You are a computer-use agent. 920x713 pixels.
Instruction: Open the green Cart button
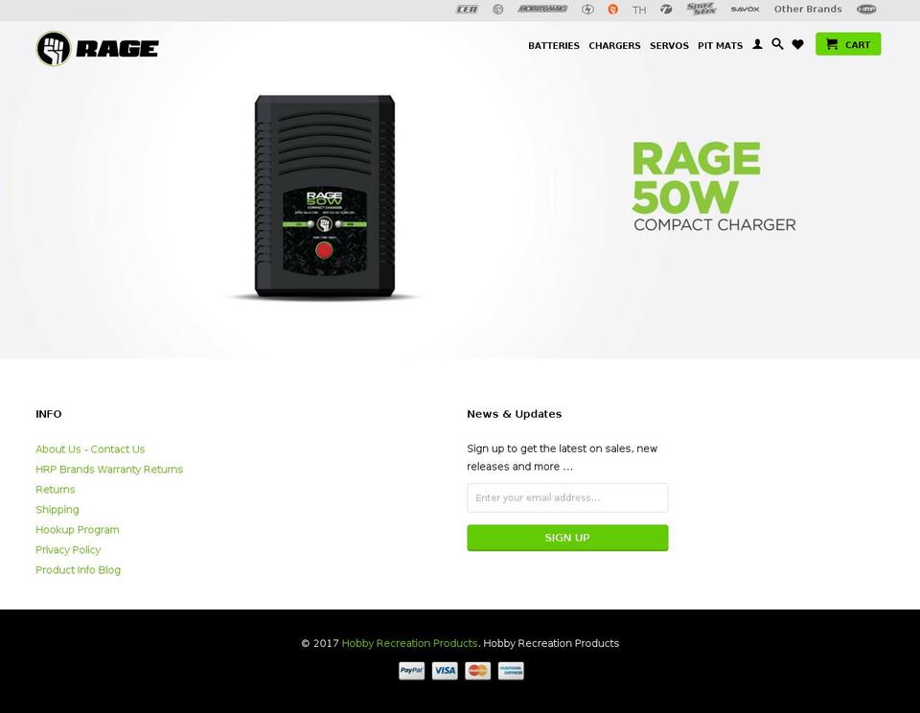tap(848, 44)
